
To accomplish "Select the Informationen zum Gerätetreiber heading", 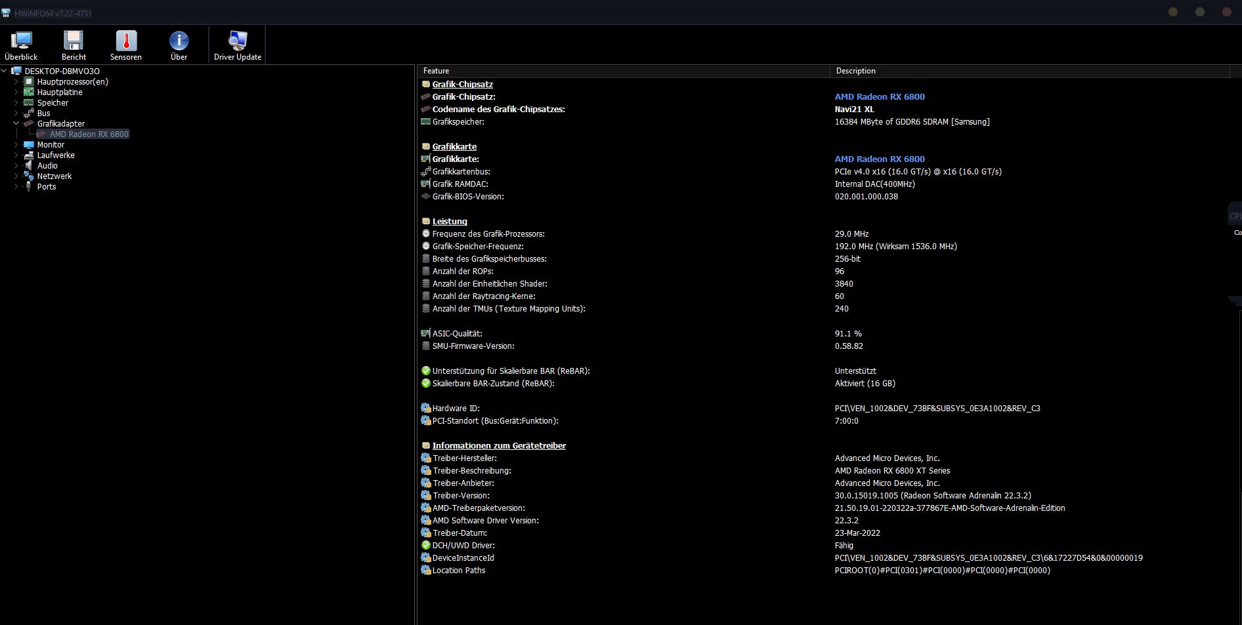I will click(x=499, y=446).
